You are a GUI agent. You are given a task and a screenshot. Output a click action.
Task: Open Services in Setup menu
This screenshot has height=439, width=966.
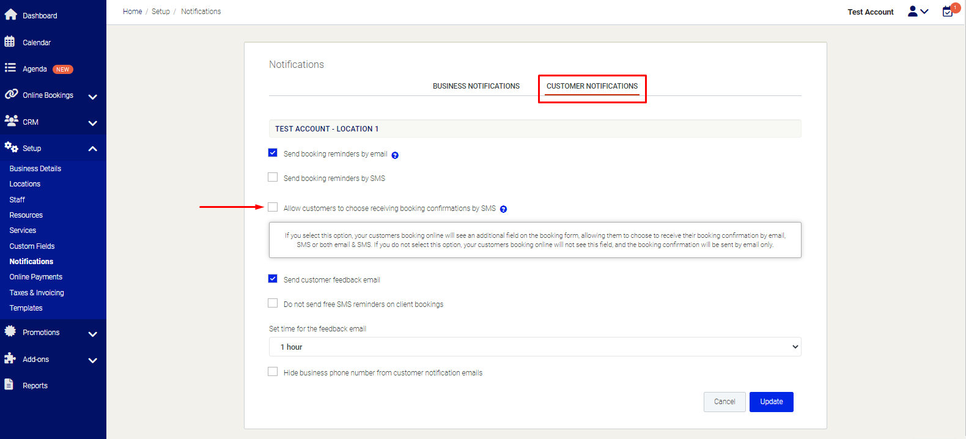pyautogui.click(x=23, y=231)
